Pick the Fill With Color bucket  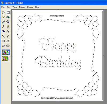point(8,17)
